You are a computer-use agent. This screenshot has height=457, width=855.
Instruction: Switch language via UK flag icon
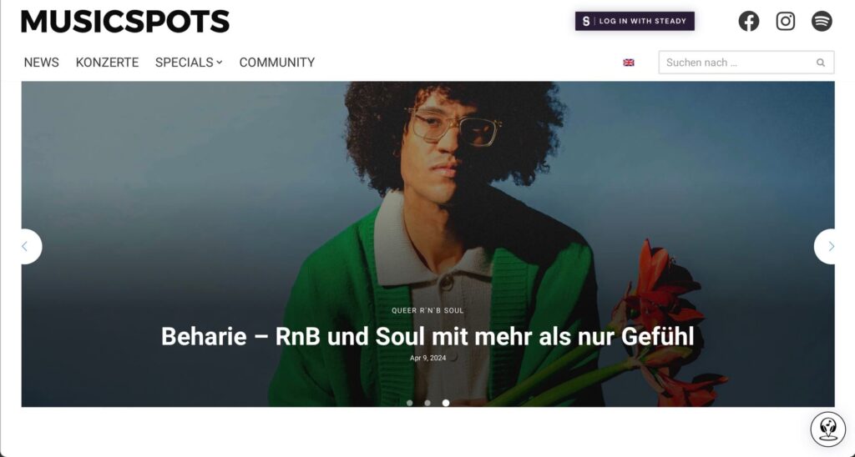[x=629, y=63]
